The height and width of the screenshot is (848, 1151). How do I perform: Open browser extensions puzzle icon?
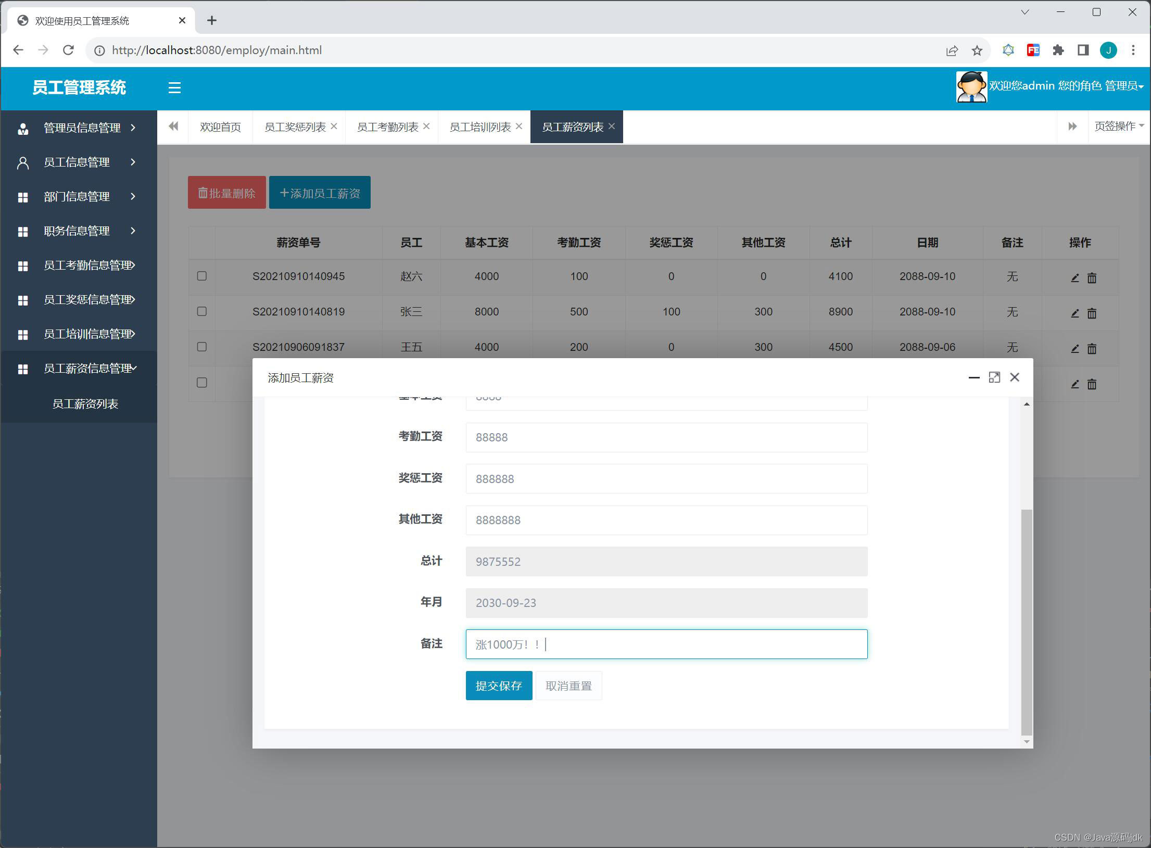point(1058,50)
